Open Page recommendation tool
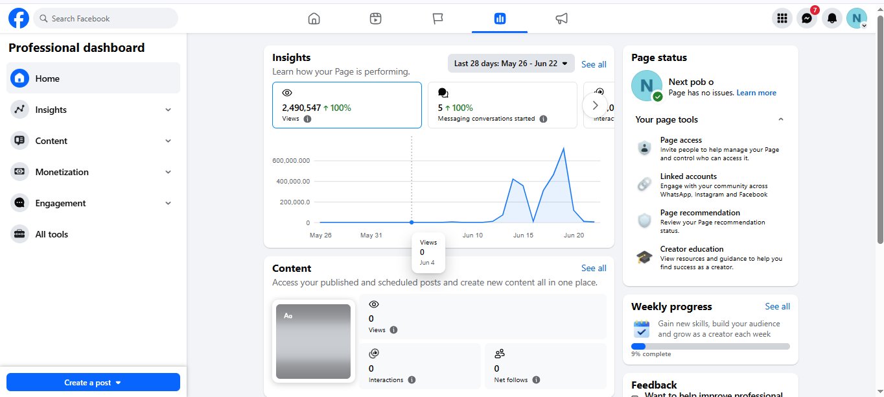Viewport: 884px width, 397px height. click(710, 221)
